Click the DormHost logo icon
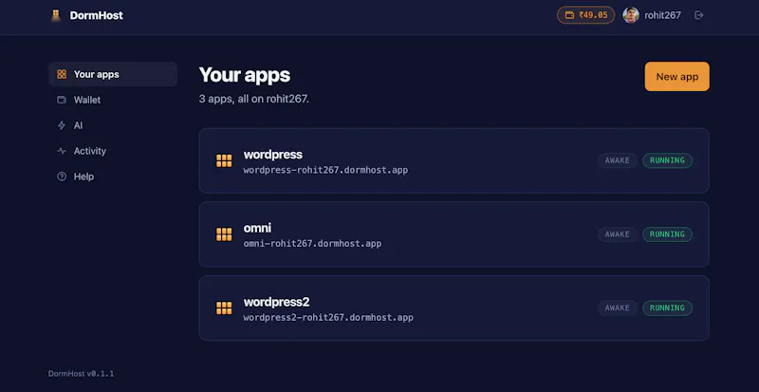759x392 pixels. pos(56,15)
